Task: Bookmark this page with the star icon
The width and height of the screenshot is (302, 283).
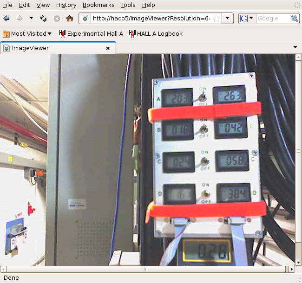Action: (217, 19)
